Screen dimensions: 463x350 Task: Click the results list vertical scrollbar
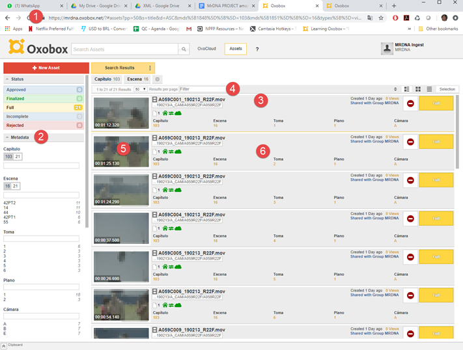pyautogui.click(x=457, y=132)
